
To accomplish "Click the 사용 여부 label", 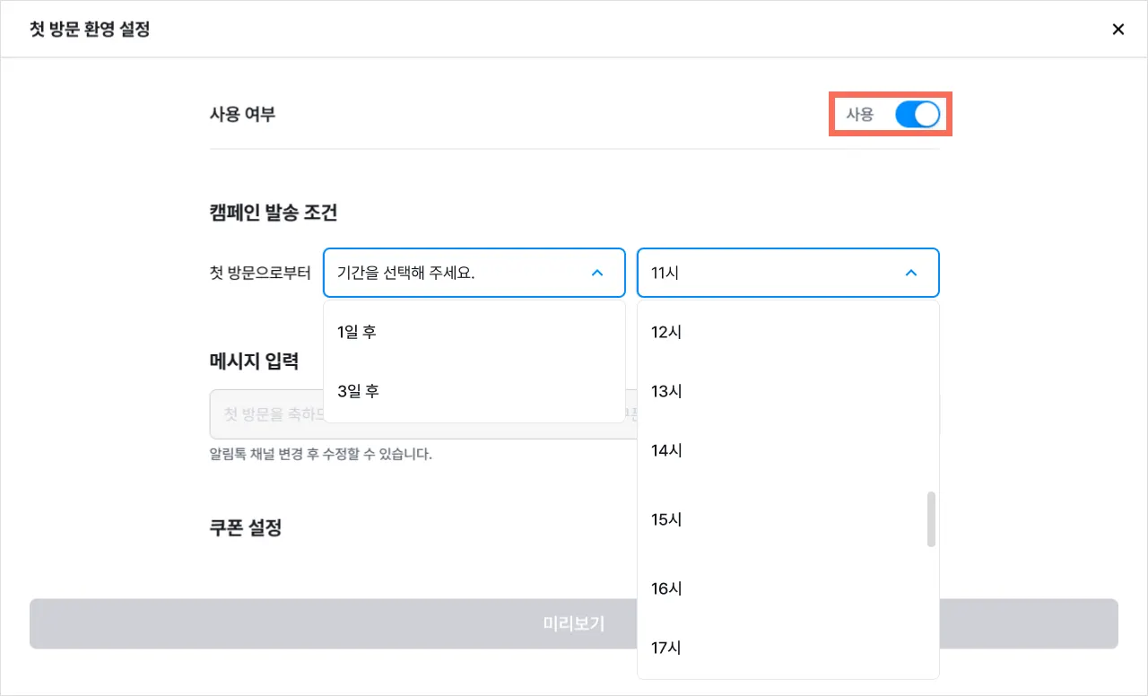I will pos(242,114).
